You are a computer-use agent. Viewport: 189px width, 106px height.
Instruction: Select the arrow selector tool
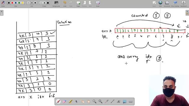pyautogui.click(x=76, y=102)
